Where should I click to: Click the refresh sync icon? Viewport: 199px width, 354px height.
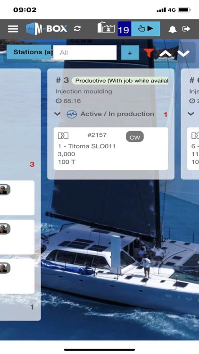tap(77, 29)
